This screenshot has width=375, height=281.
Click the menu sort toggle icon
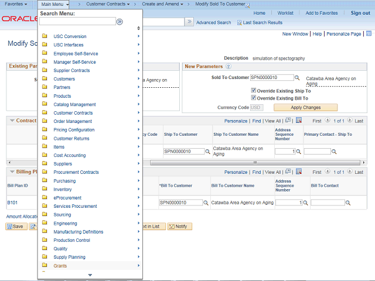coord(138,28)
